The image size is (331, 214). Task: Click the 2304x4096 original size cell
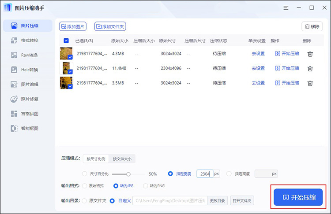[x=171, y=68]
